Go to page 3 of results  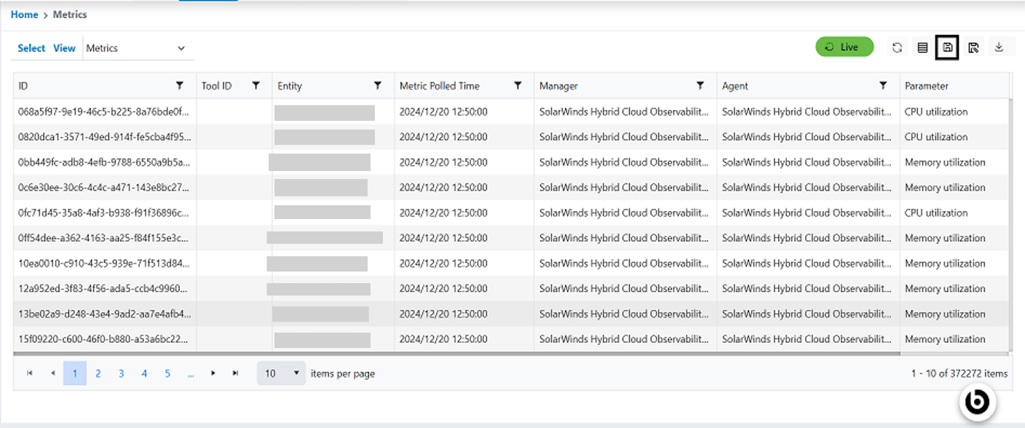point(122,373)
